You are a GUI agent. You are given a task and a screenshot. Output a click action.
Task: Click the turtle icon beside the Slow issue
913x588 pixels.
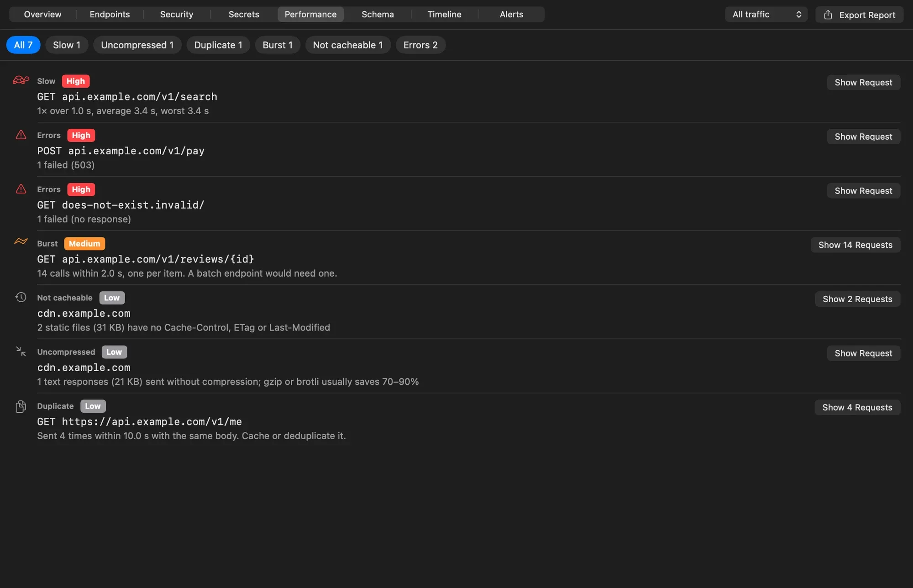(x=21, y=81)
